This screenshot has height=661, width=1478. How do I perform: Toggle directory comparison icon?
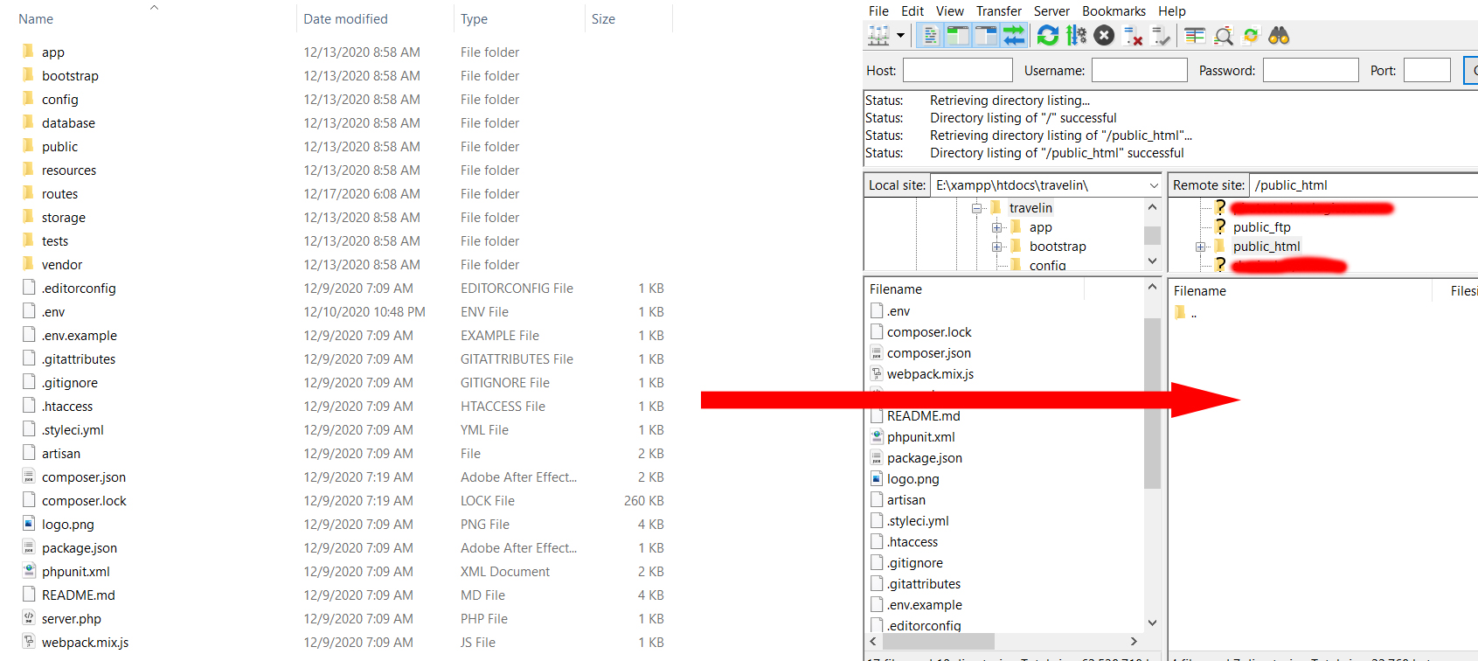point(1224,36)
